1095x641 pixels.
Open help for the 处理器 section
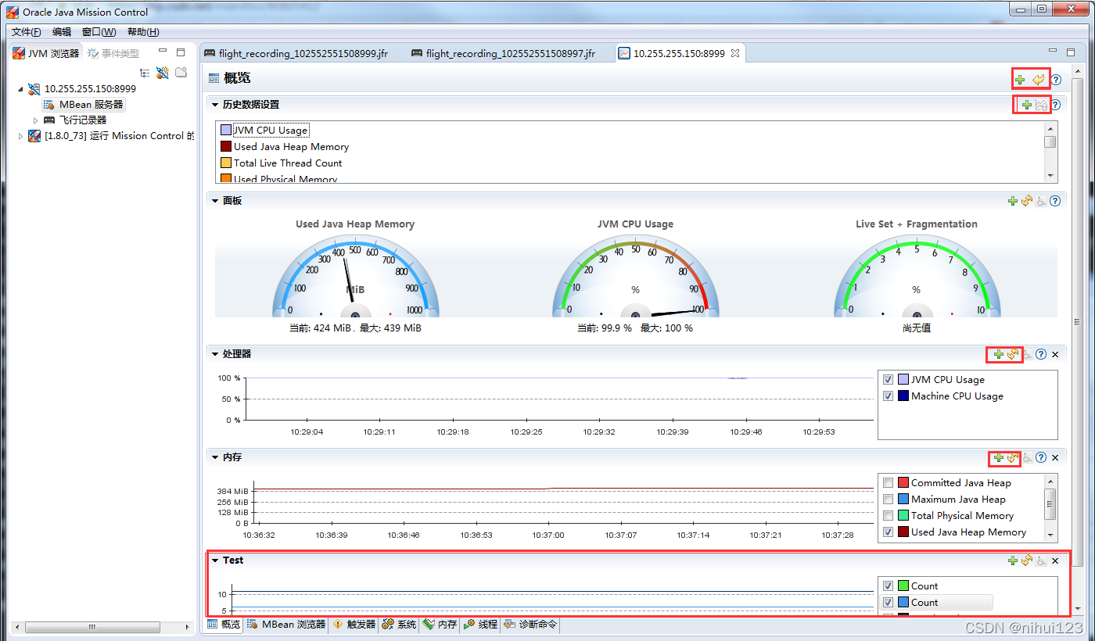pyautogui.click(x=1041, y=354)
